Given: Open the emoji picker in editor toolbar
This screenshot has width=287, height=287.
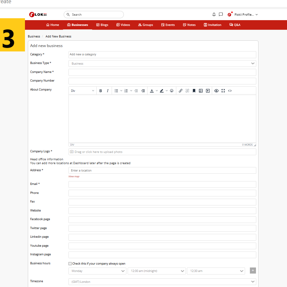Looking at the screenshot, I should tap(171, 91).
